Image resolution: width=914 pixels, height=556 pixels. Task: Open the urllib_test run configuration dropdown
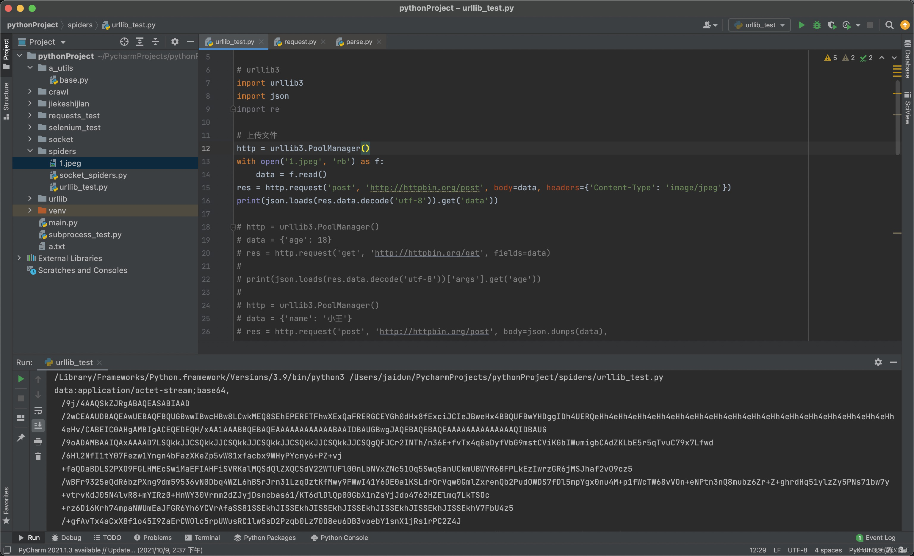(x=759, y=25)
